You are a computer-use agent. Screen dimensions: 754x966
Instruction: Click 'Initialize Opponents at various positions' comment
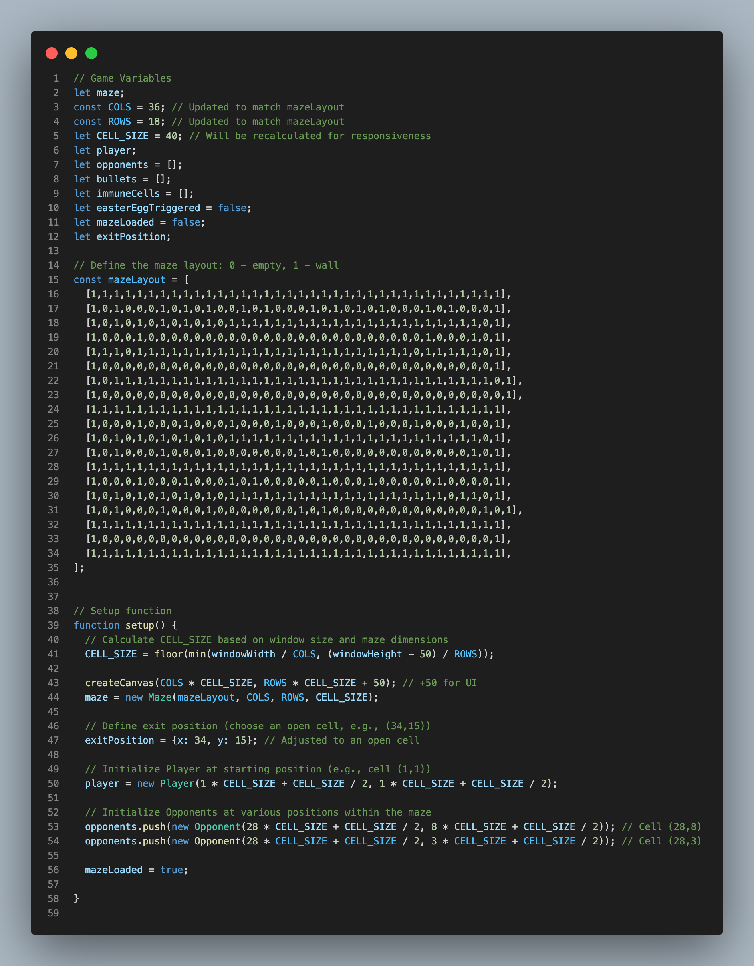(258, 812)
